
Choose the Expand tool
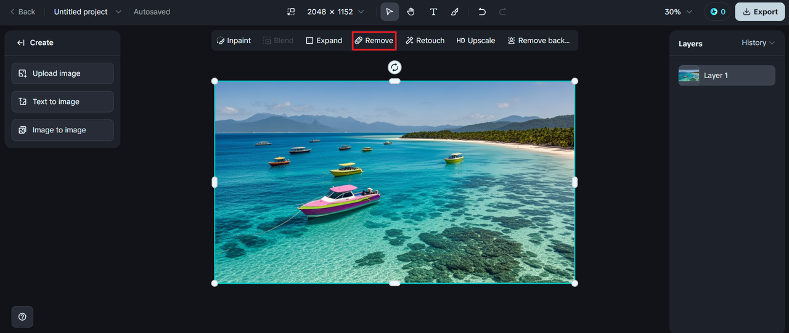(x=324, y=41)
